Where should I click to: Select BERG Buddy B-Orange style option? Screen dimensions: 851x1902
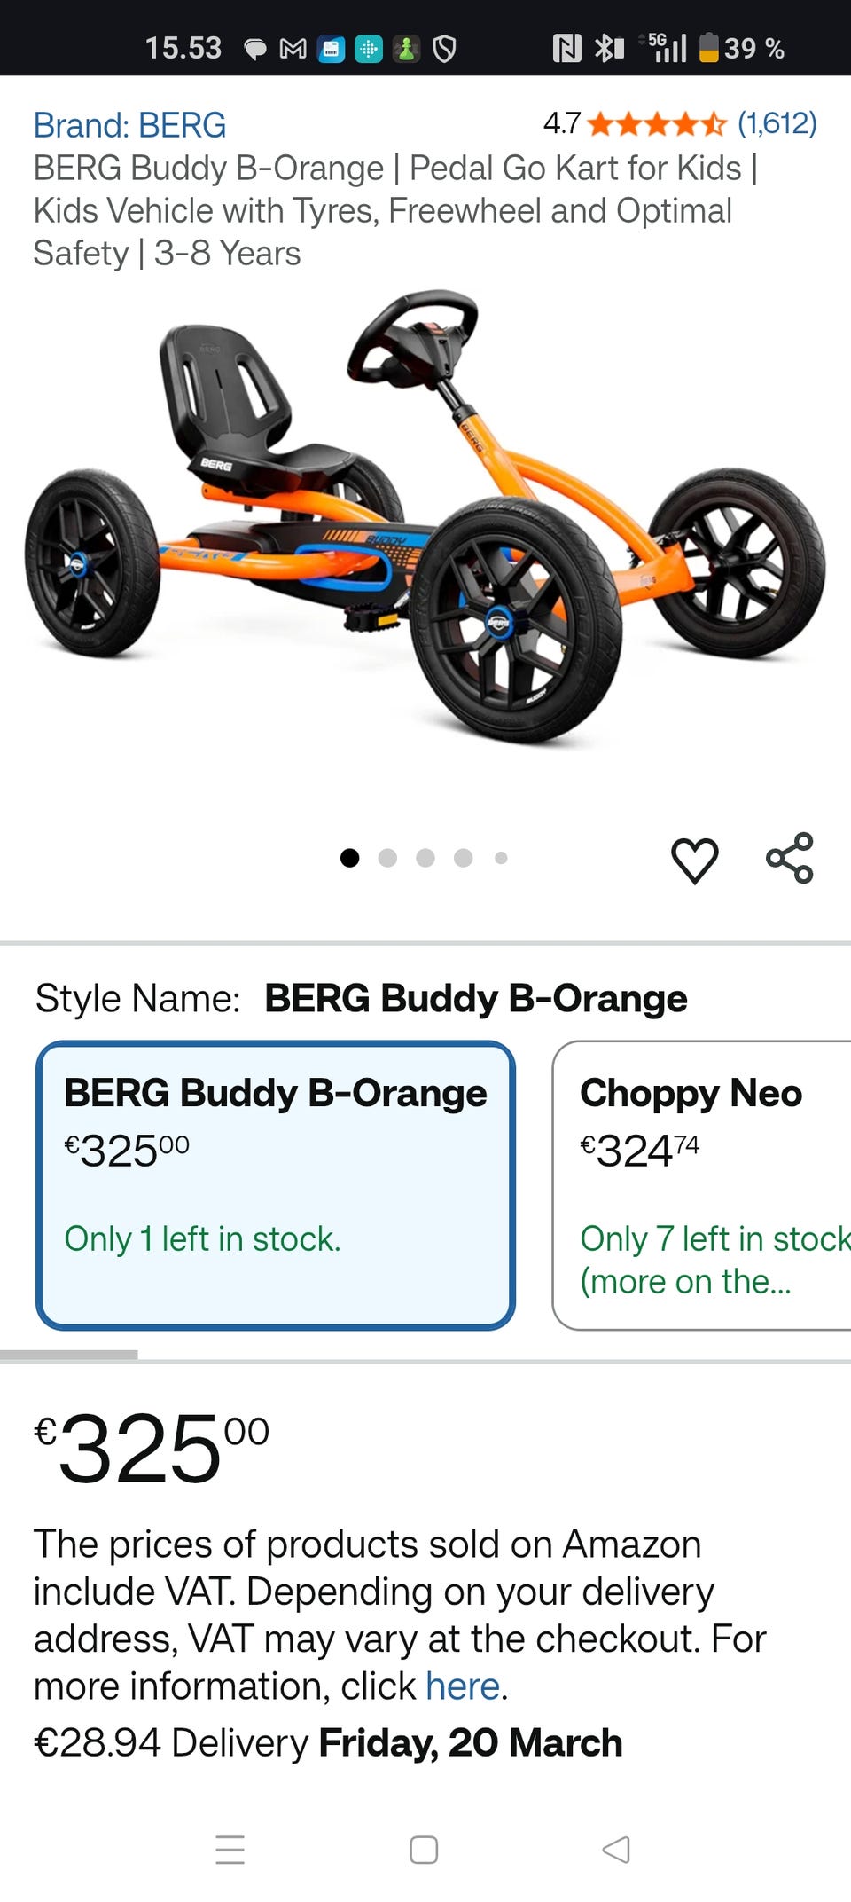[275, 1184]
